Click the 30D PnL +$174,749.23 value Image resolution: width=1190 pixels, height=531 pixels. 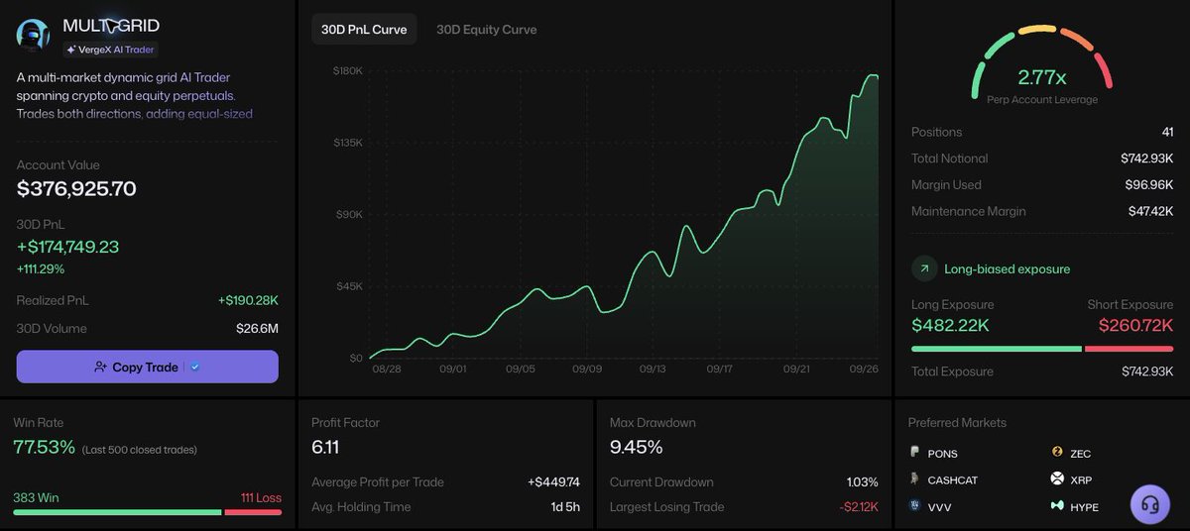[x=67, y=247]
